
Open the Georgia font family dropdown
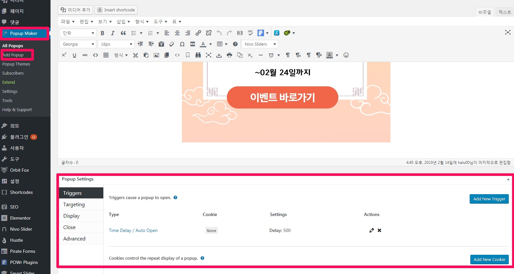[78, 44]
